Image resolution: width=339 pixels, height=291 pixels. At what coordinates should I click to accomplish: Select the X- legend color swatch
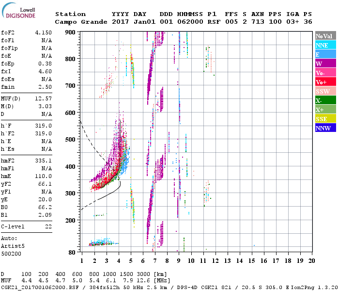[325, 100]
